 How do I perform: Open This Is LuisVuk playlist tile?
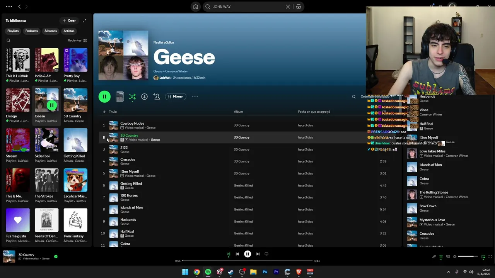point(17,65)
